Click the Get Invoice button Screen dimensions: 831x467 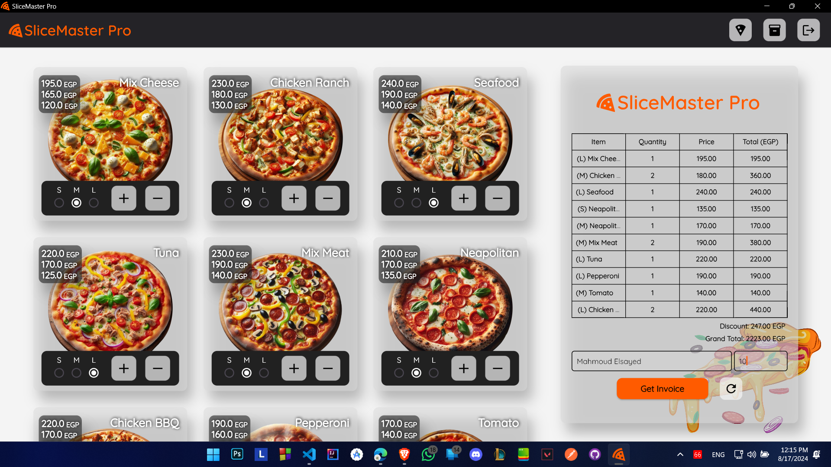663,389
